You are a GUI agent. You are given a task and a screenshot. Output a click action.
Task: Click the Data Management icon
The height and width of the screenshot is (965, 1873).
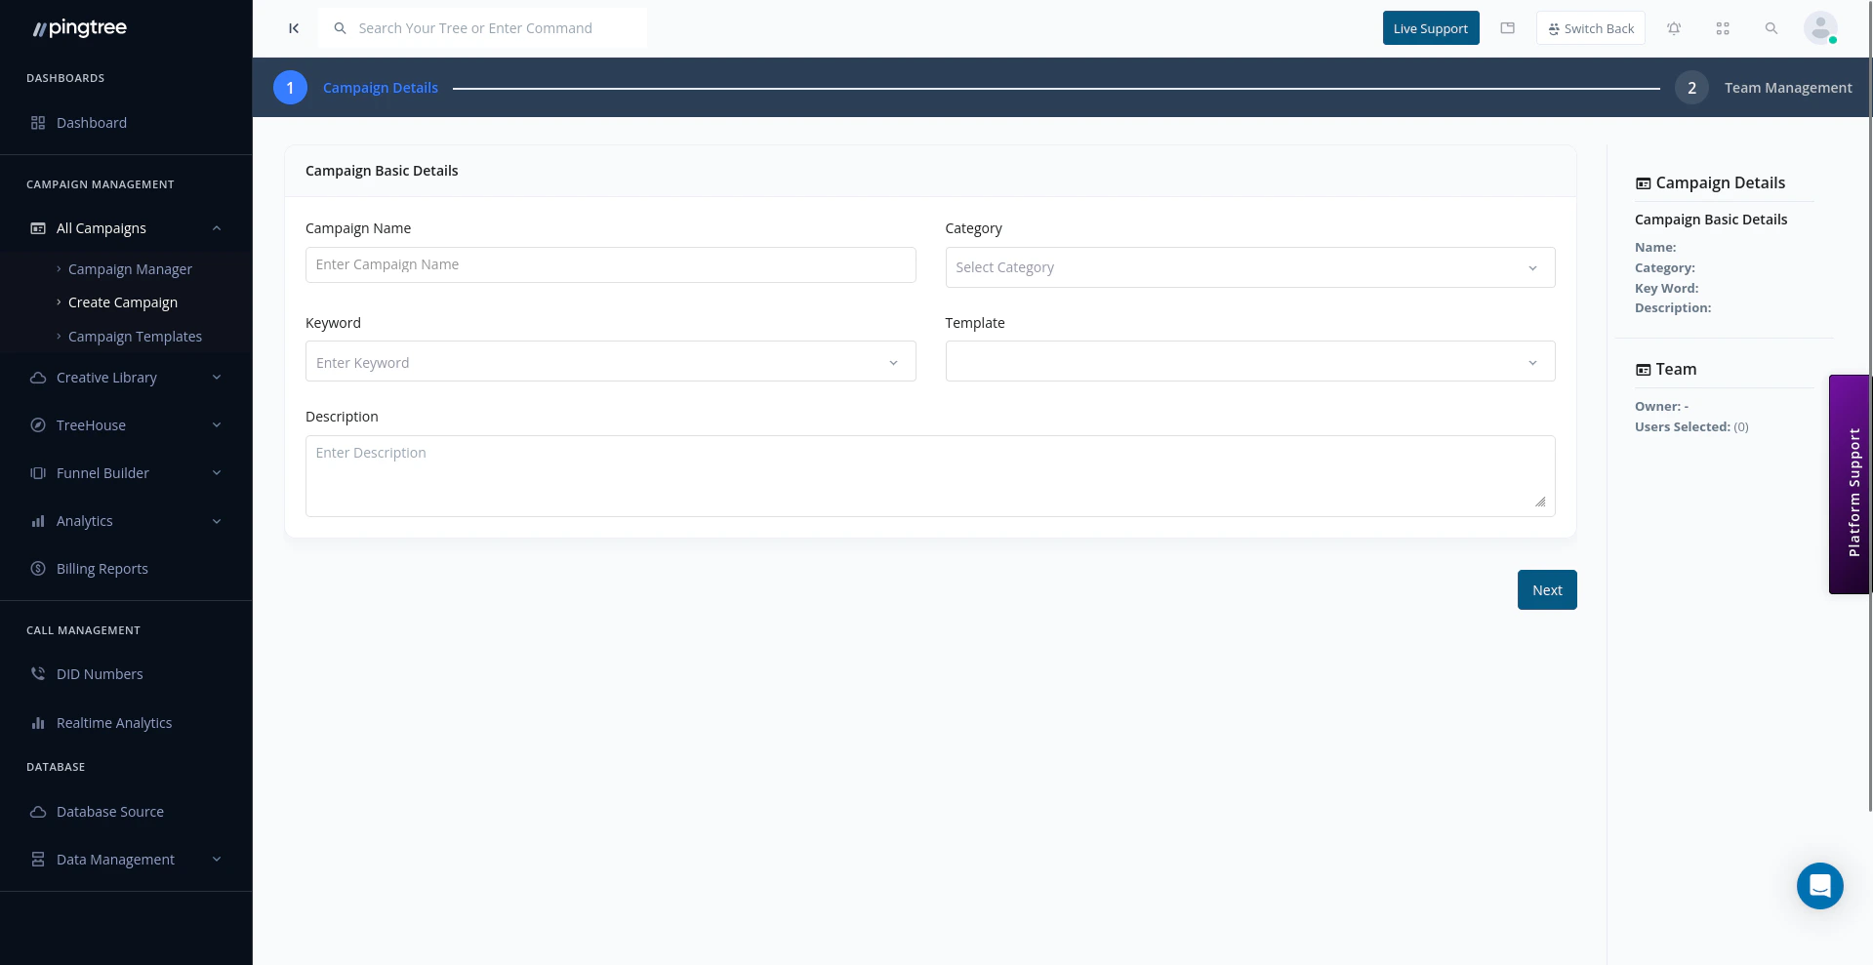click(38, 860)
